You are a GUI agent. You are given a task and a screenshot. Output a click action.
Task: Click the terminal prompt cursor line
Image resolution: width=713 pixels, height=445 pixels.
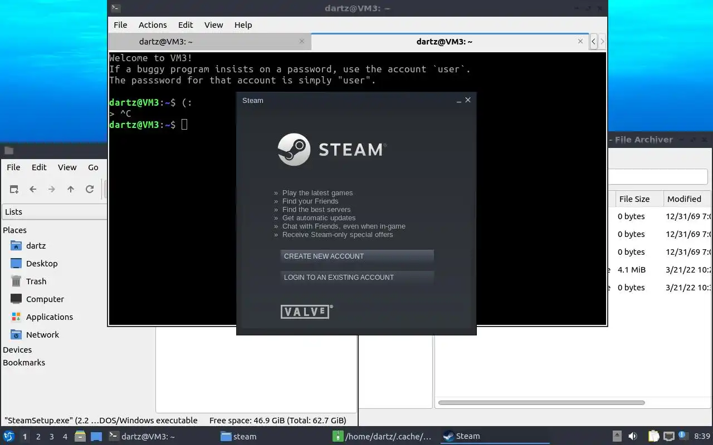(x=148, y=125)
